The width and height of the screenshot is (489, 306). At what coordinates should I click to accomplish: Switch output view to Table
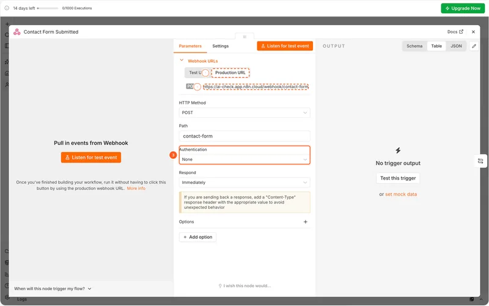point(436,46)
